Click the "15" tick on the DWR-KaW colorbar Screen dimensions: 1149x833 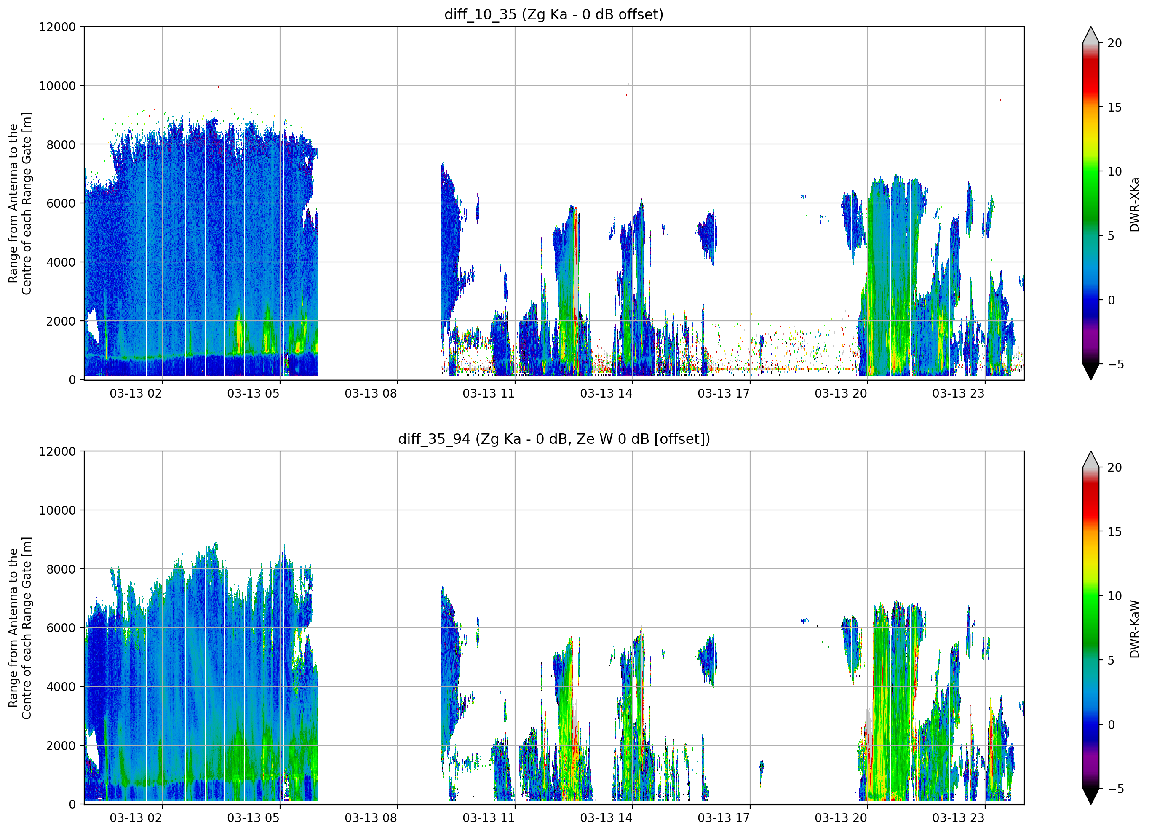click(x=1114, y=532)
